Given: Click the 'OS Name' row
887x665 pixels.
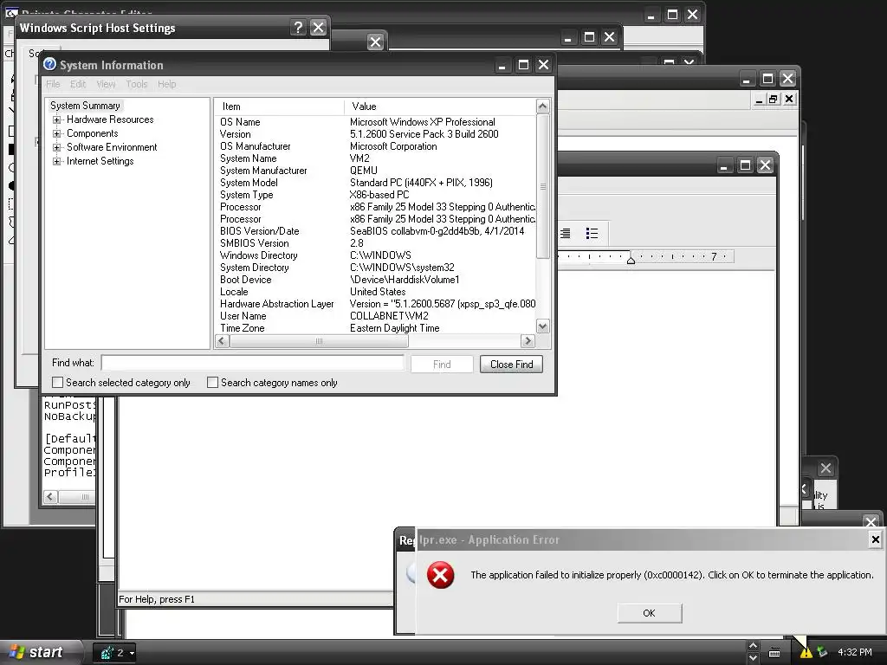Looking at the screenshot, I should (x=376, y=122).
